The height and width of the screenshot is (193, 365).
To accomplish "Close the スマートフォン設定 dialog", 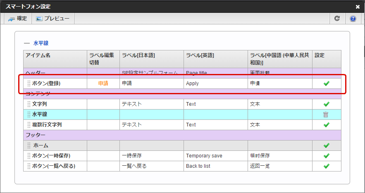I will coord(358,7).
